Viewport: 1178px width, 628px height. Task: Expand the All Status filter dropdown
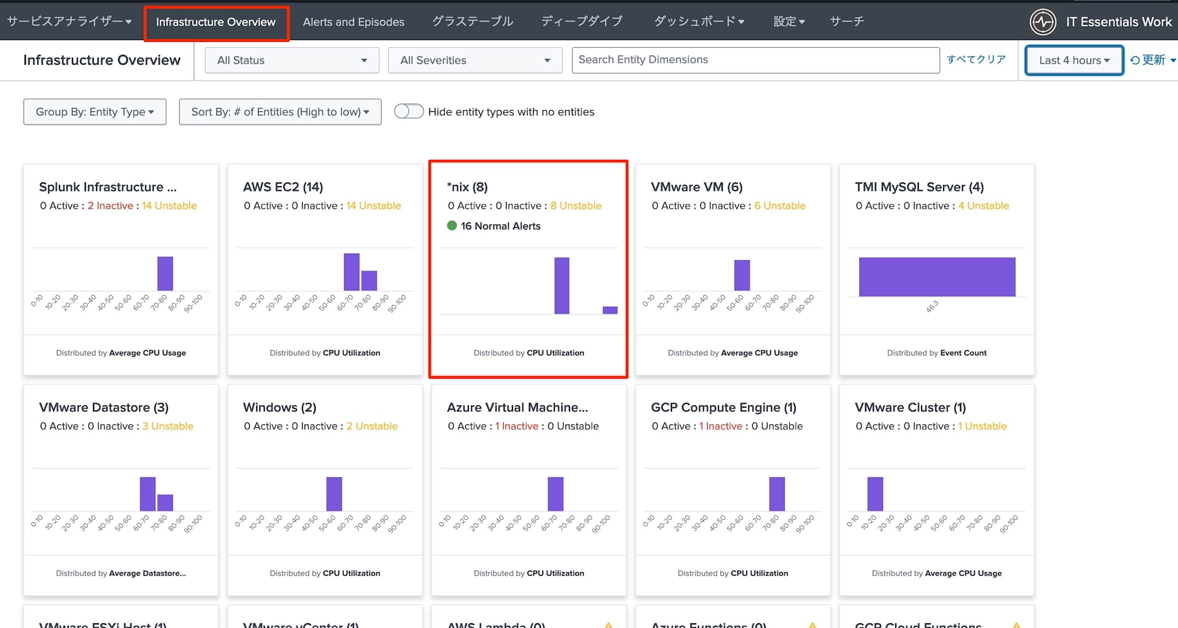click(292, 60)
